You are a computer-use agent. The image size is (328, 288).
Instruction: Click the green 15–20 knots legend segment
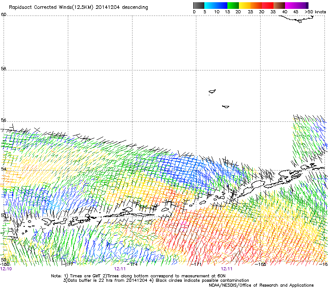[x=233, y=5]
